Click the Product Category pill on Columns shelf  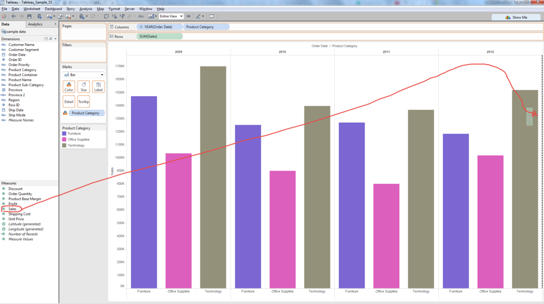[206, 27]
